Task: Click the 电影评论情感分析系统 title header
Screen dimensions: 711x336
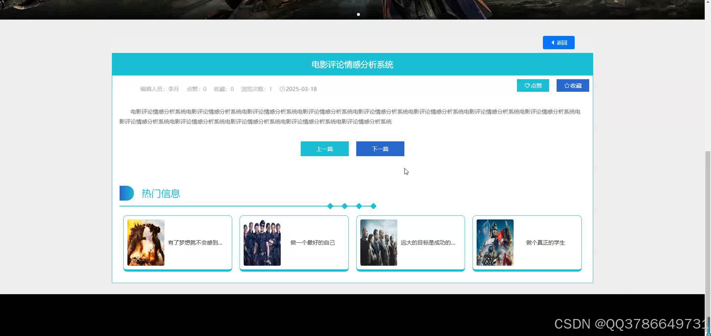Action: (x=352, y=64)
